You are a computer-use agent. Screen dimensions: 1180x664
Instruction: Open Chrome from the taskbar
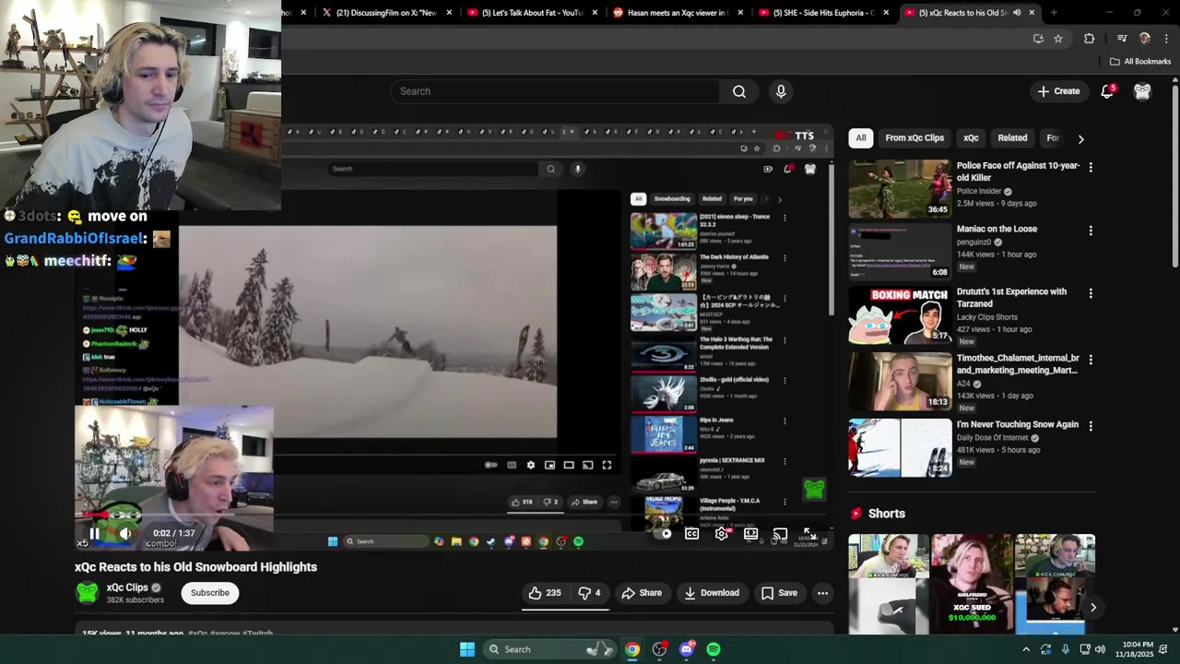632,649
